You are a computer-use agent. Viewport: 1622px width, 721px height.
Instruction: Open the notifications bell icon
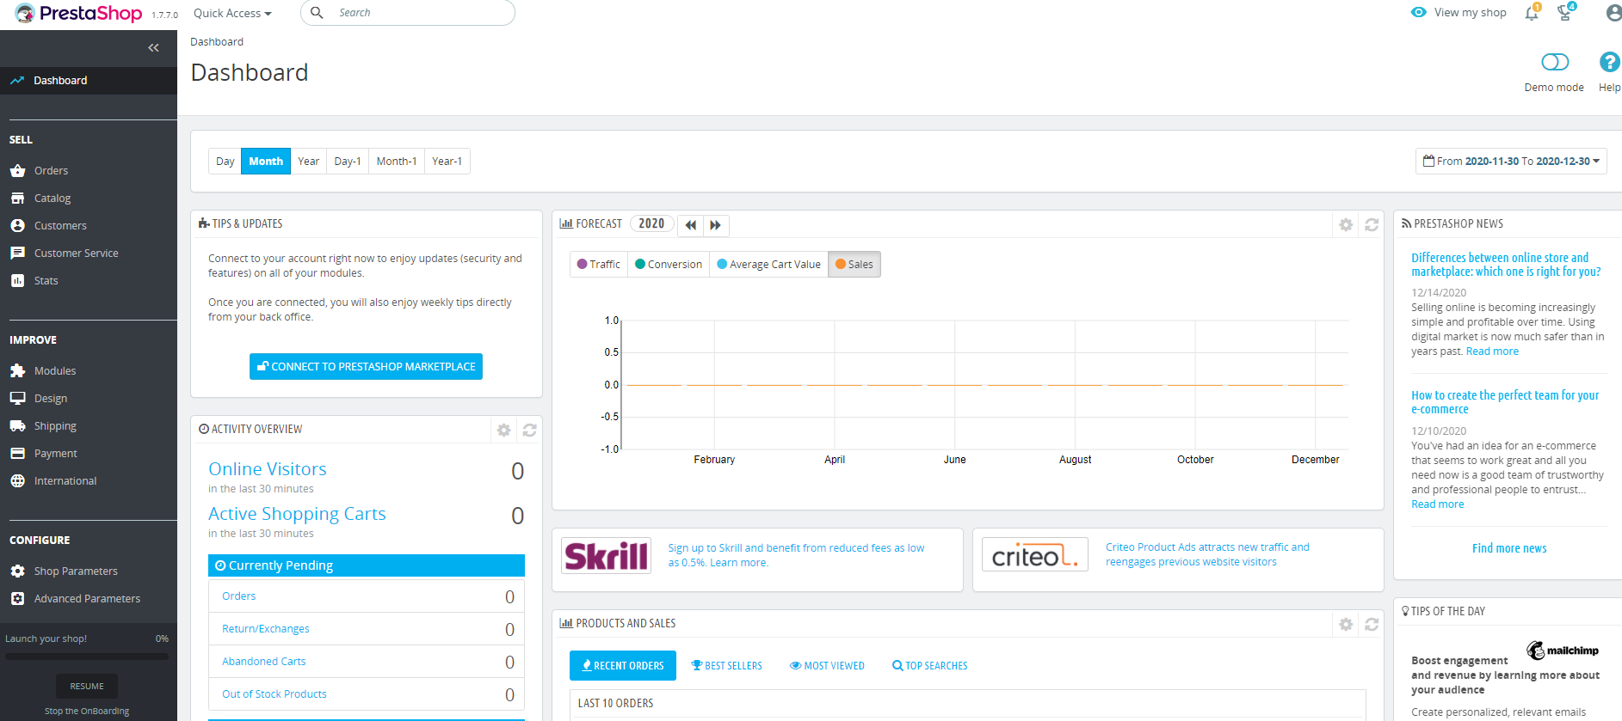[1532, 13]
